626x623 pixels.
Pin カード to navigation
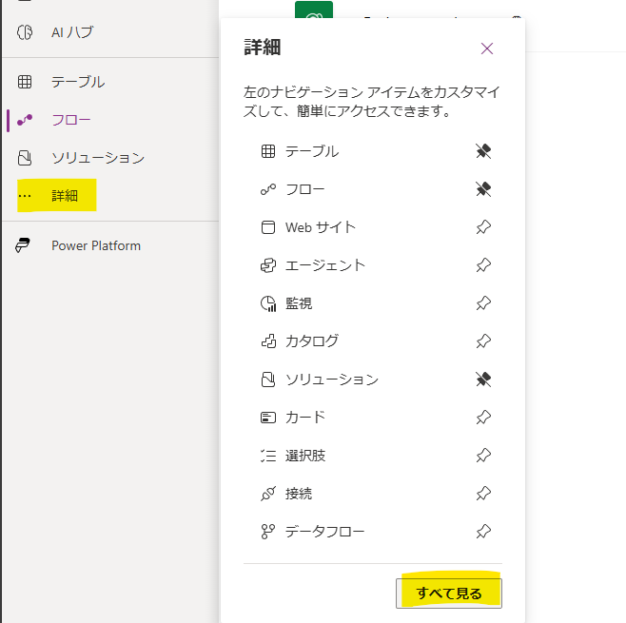click(483, 418)
